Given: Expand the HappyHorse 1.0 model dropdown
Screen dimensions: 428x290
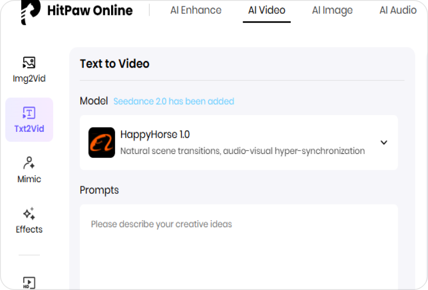Looking at the screenshot, I should point(238,142).
